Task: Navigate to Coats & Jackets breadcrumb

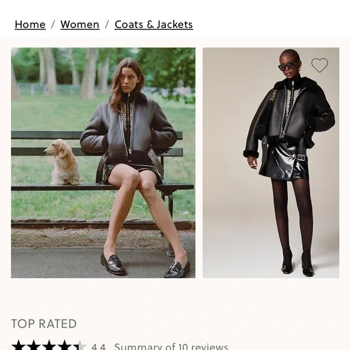Action: pos(154,24)
